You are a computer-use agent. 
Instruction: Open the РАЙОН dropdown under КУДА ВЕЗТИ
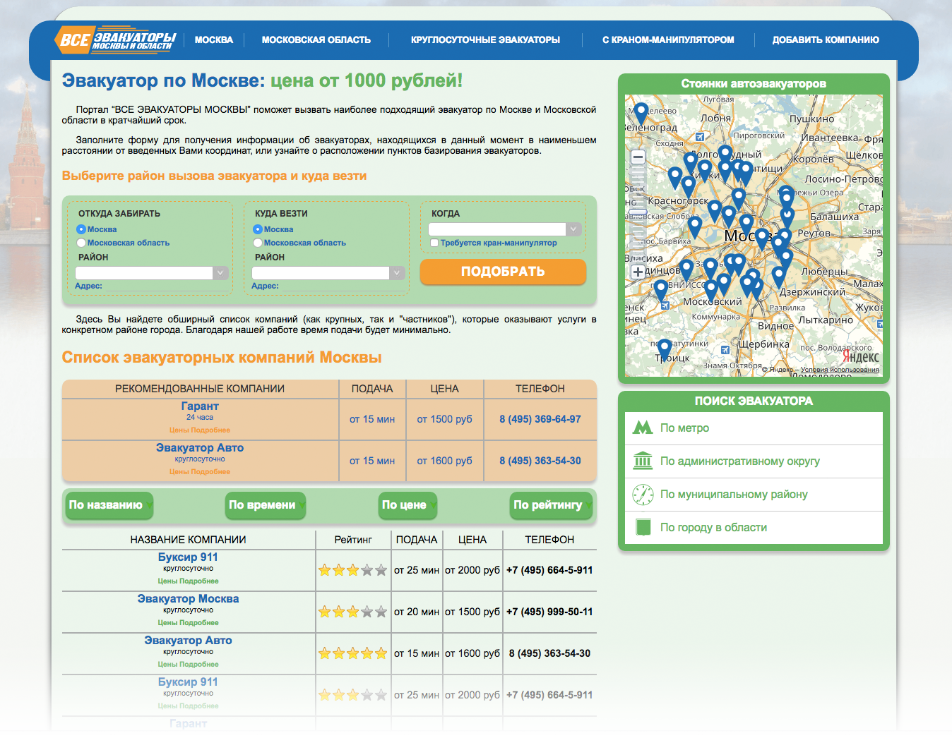[x=328, y=273]
